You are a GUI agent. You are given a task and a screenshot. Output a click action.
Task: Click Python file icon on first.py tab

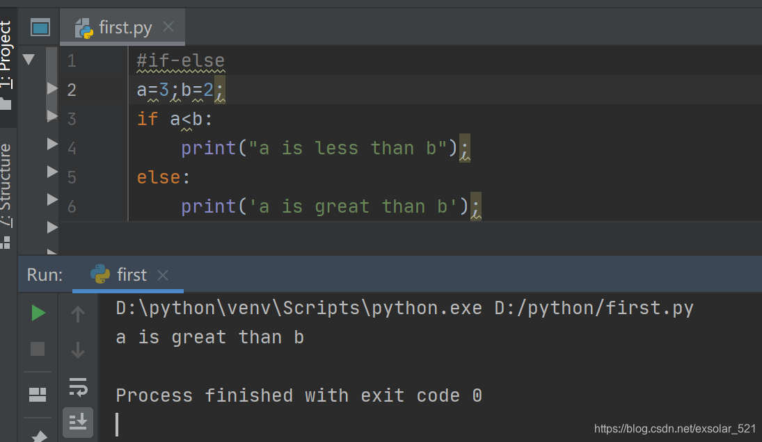pyautogui.click(x=84, y=28)
